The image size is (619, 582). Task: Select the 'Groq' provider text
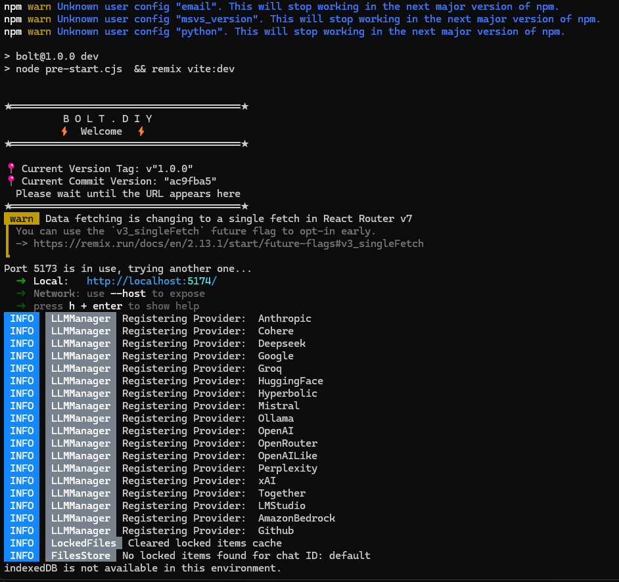pyautogui.click(x=269, y=369)
